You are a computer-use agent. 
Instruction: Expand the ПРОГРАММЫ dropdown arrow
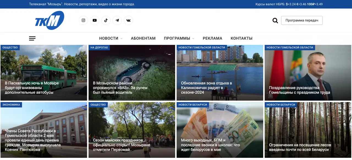[x=193, y=39]
